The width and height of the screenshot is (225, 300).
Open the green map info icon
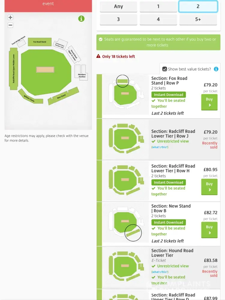tap(81, 19)
